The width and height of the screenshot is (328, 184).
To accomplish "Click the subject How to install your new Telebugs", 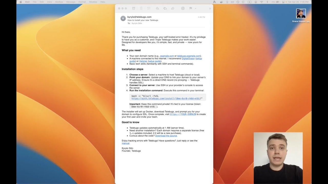I will pyautogui.click(x=143, y=20).
